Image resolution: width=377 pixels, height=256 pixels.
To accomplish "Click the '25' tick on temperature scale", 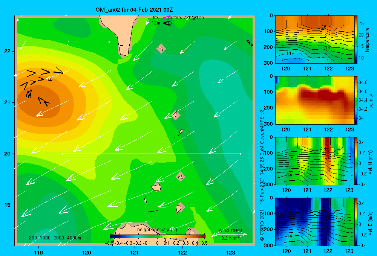I will [361, 24].
